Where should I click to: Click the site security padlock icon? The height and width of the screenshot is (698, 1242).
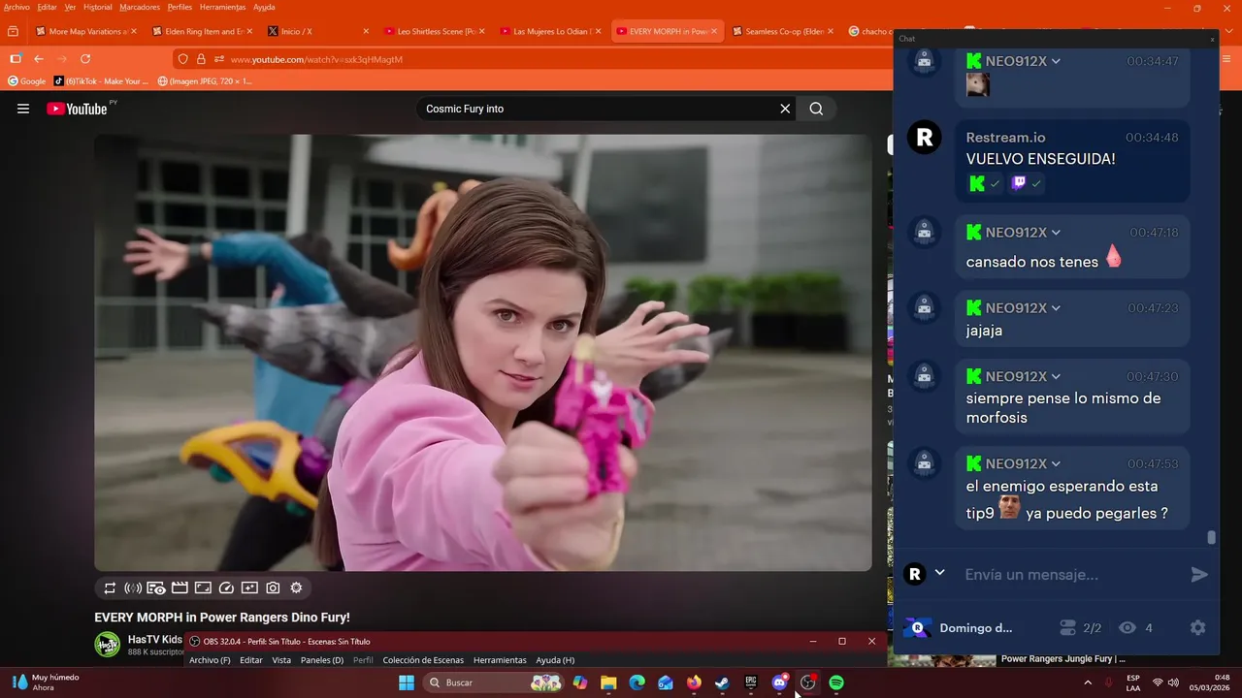[x=201, y=59]
